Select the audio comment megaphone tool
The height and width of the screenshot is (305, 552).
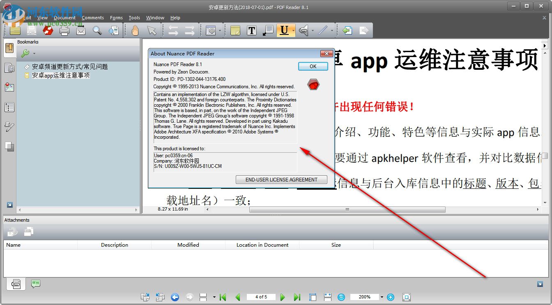pos(304,30)
